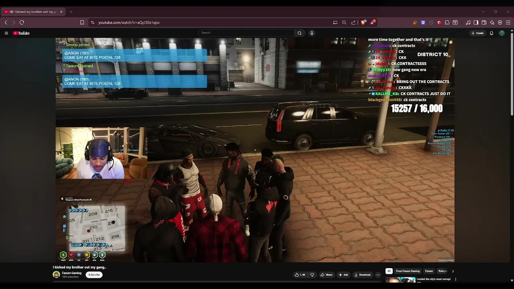
Task: Open recommended video's three-dot options
Action: pyautogui.click(x=455, y=279)
